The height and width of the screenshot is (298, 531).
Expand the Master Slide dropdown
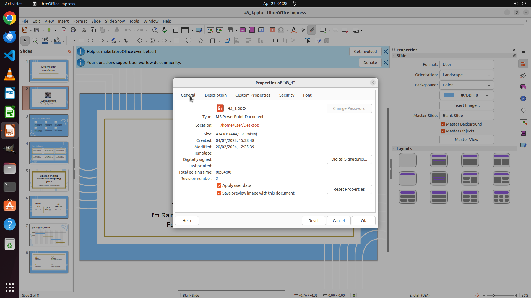click(x=466, y=116)
